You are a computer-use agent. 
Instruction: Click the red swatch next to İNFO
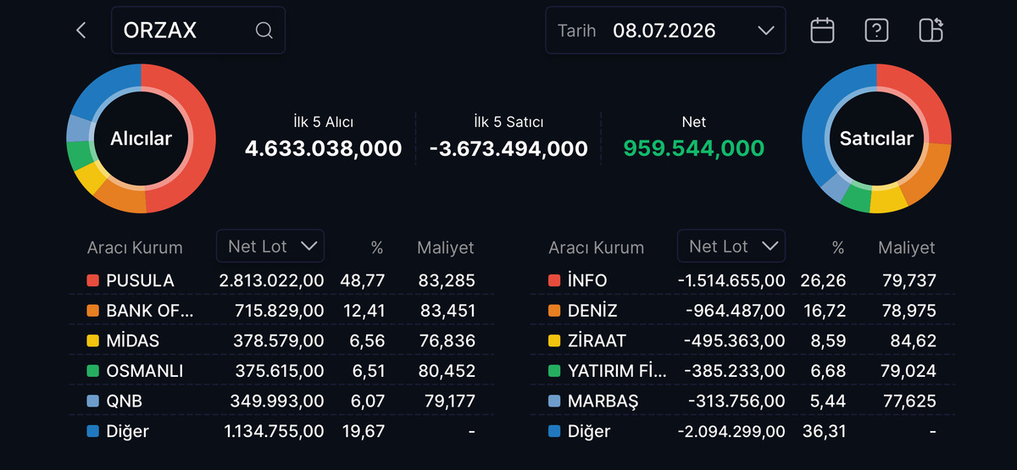(x=554, y=280)
